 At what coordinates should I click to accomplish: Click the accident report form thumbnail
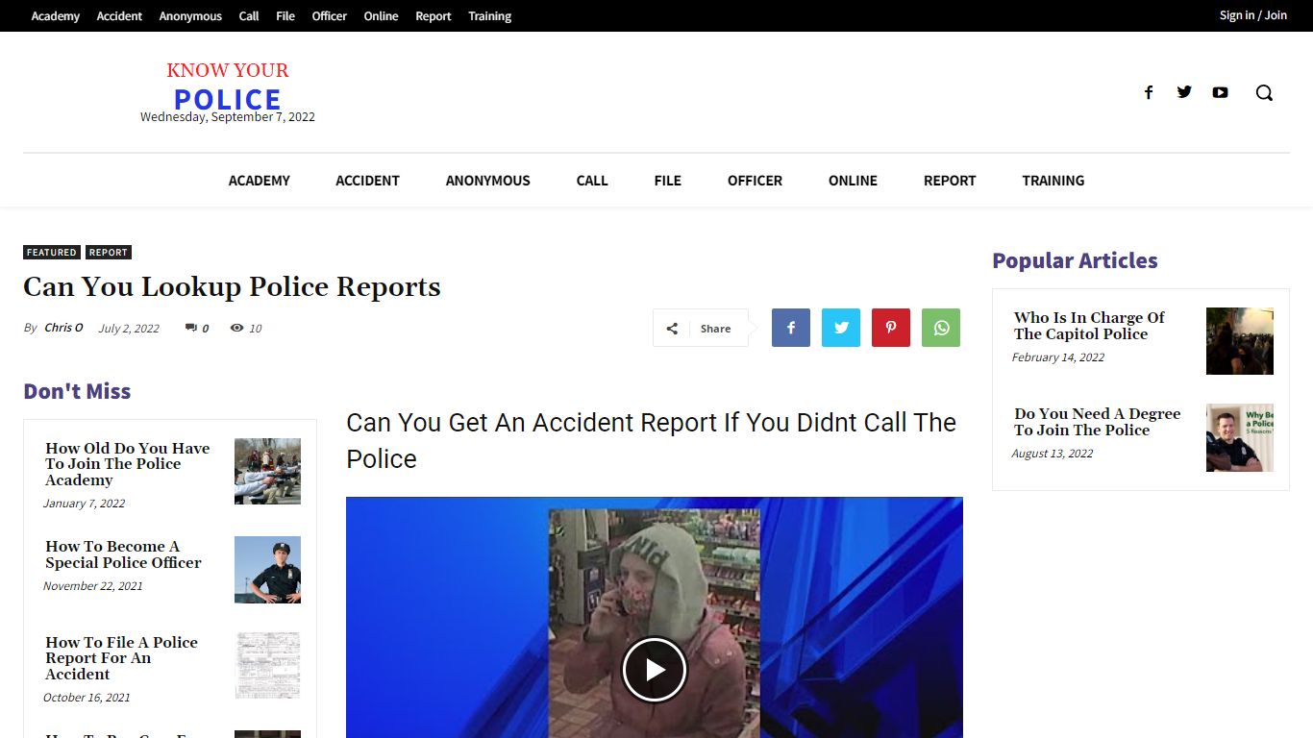(267, 665)
